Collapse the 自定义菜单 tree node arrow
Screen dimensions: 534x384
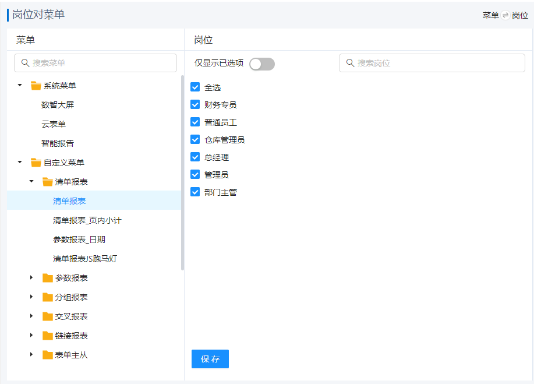point(20,163)
